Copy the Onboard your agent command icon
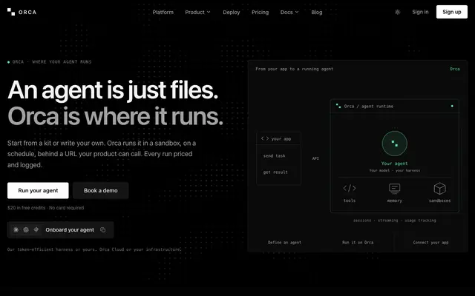The height and width of the screenshot is (296, 475). [x=102, y=230]
